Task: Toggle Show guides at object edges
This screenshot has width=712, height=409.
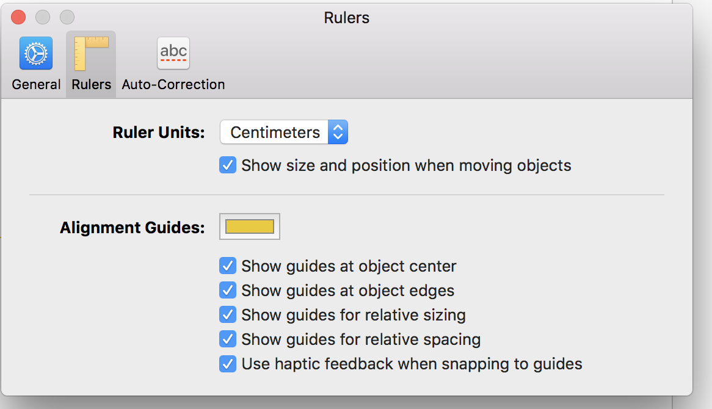Action: click(227, 291)
